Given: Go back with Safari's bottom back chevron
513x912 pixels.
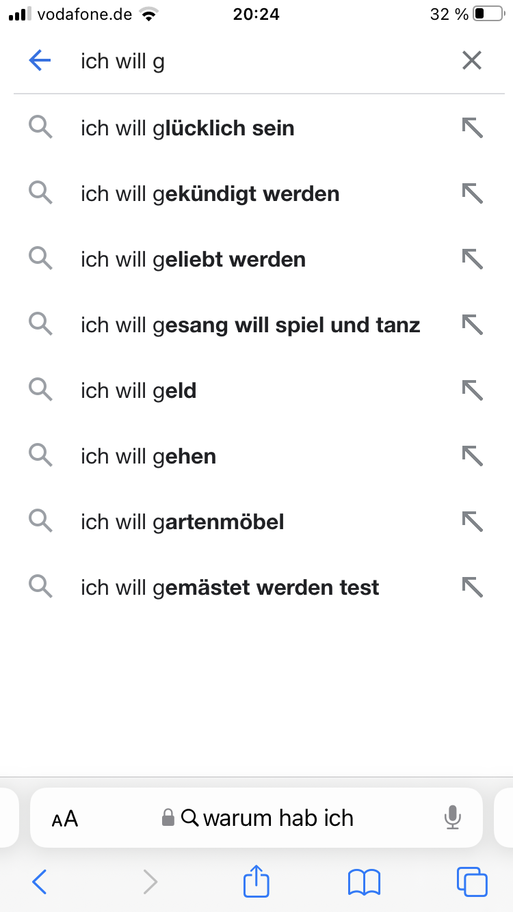Looking at the screenshot, I should 40,882.
